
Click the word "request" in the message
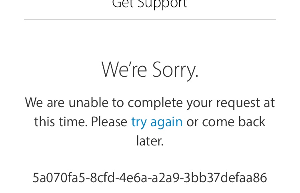pos(238,103)
